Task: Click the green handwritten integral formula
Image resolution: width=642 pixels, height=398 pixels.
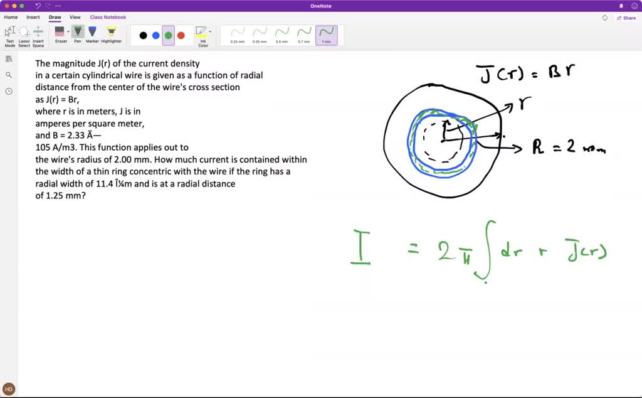Action: [x=479, y=251]
